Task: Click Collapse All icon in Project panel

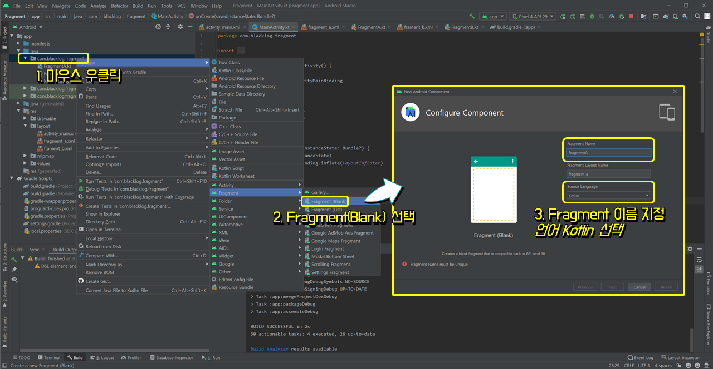Action: tap(168, 27)
